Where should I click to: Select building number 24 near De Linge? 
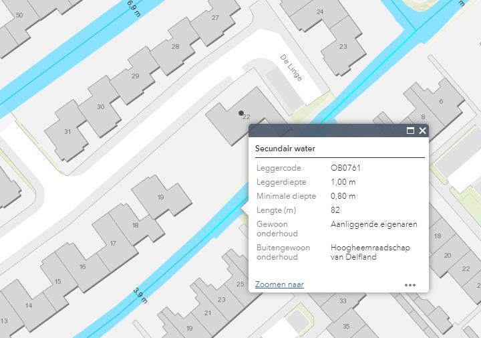point(320,12)
